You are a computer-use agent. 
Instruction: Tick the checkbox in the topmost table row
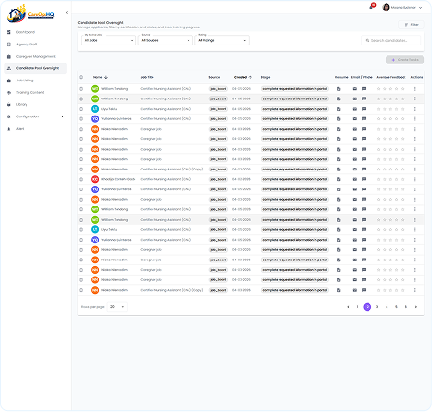81,89
